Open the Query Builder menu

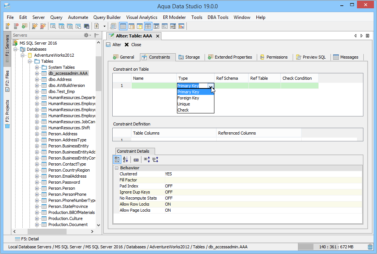(107, 17)
